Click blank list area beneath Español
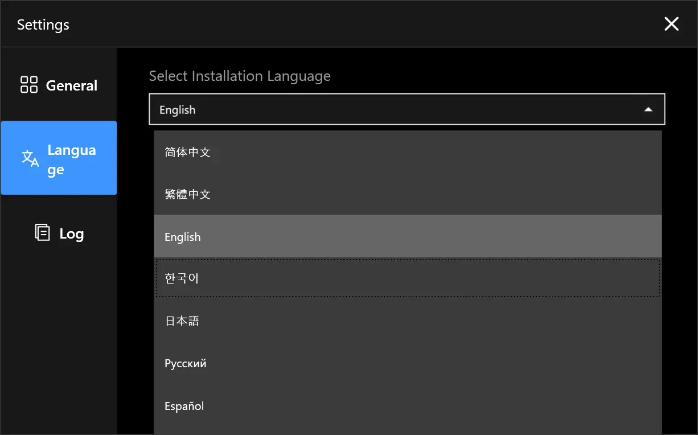The width and height of the screenshot is (698, 435). 408,430
